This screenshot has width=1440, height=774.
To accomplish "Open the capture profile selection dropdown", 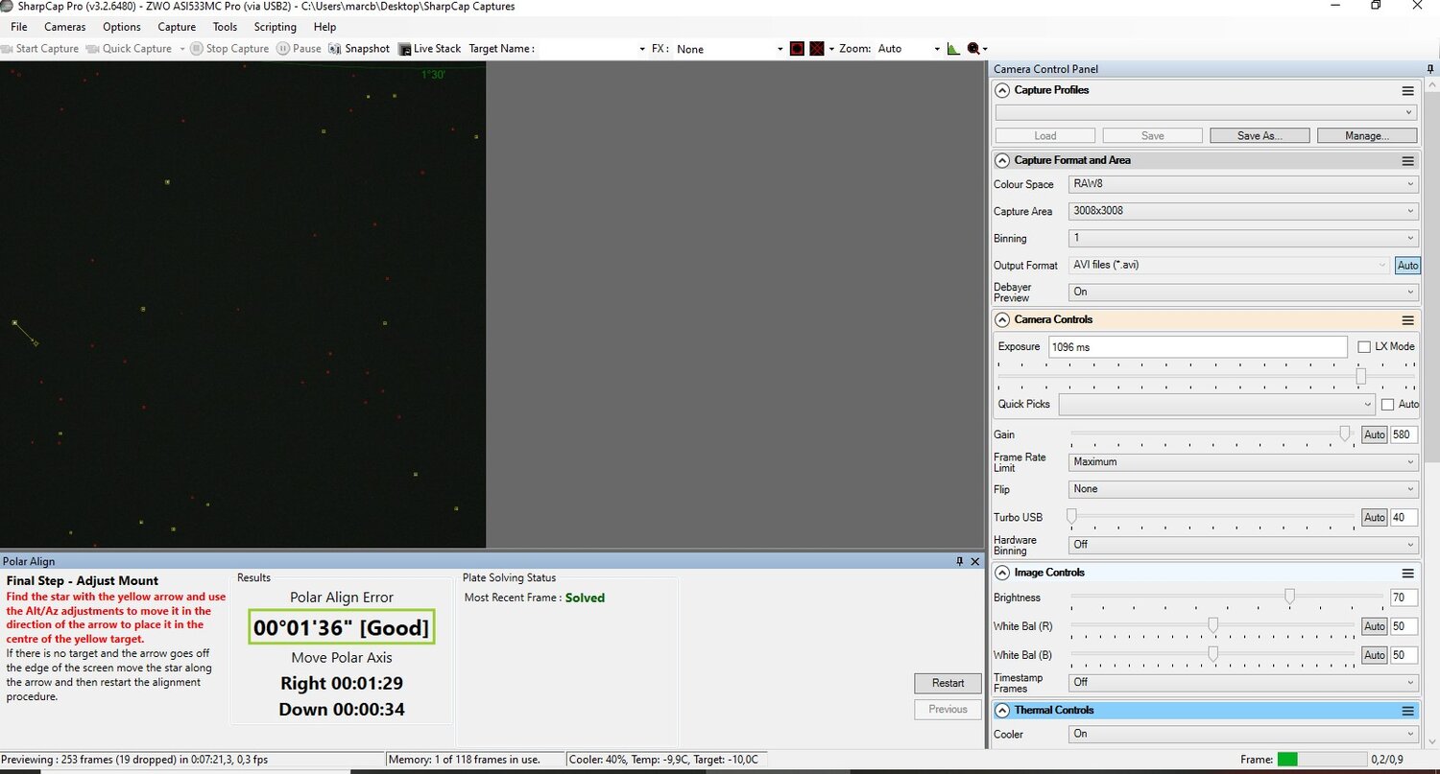I will [x=1206, y=113].
